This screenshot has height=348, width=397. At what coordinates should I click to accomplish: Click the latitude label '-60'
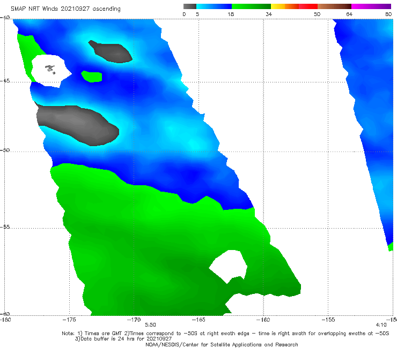coord(5,314)
